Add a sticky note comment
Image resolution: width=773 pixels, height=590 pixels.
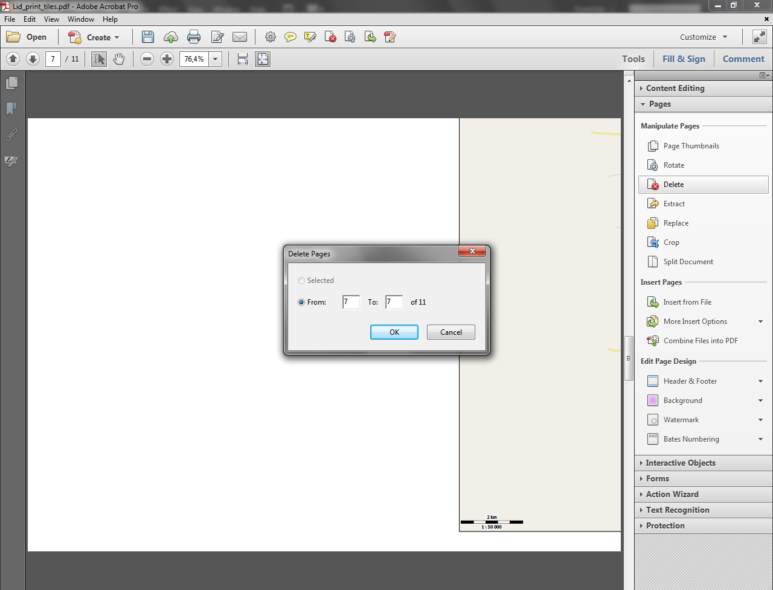[x=290, y=37]
